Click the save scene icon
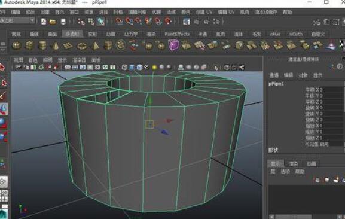Screen dimensions: 345x219 pyautogui.click(x=63, y=22)
